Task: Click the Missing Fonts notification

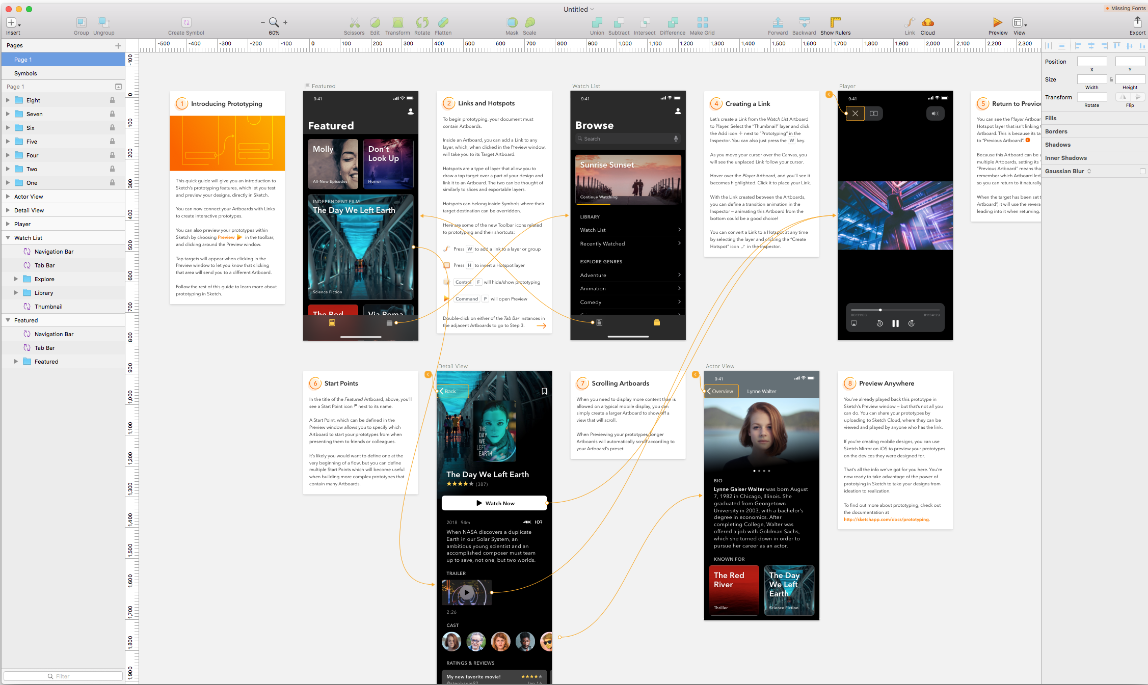Action: [x=1125, y=8]
